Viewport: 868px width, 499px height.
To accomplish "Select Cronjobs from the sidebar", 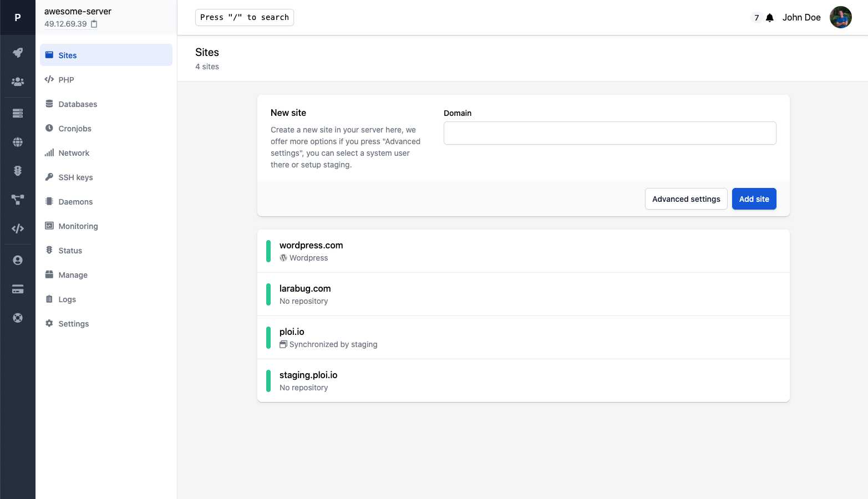I will [106, 128].
